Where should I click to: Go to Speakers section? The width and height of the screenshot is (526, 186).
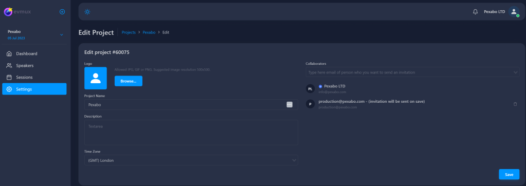34,65
